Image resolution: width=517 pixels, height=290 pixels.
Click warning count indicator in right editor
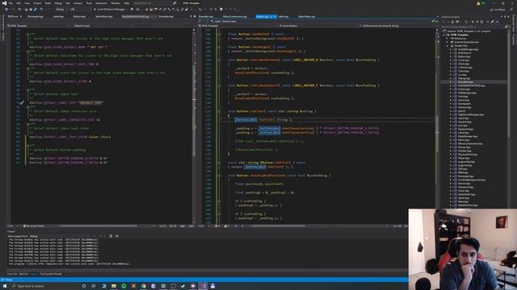tap(226, 226)
